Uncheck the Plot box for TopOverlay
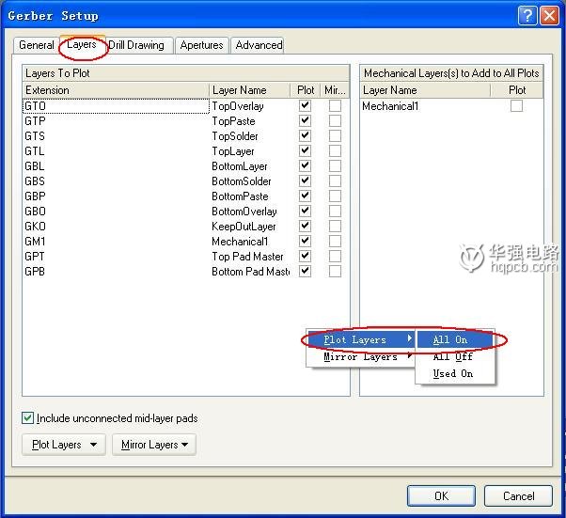This screenshot has width=566, height=518. click(x=305, y=106)
